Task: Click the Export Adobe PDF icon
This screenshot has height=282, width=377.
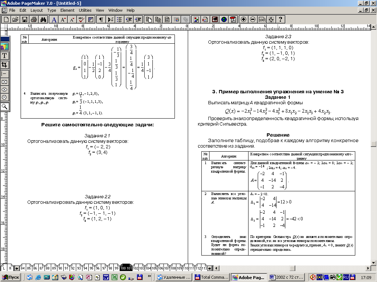Action: pyautogui.click(x=233, y=19)
